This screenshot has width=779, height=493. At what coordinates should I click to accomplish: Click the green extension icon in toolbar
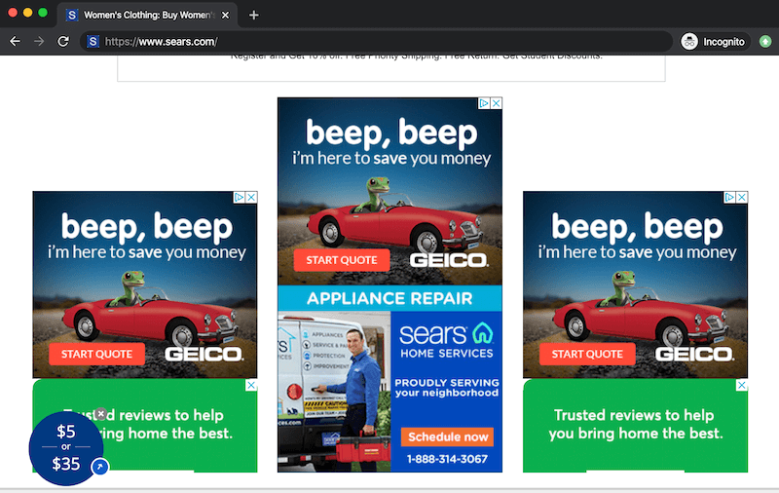765,41
